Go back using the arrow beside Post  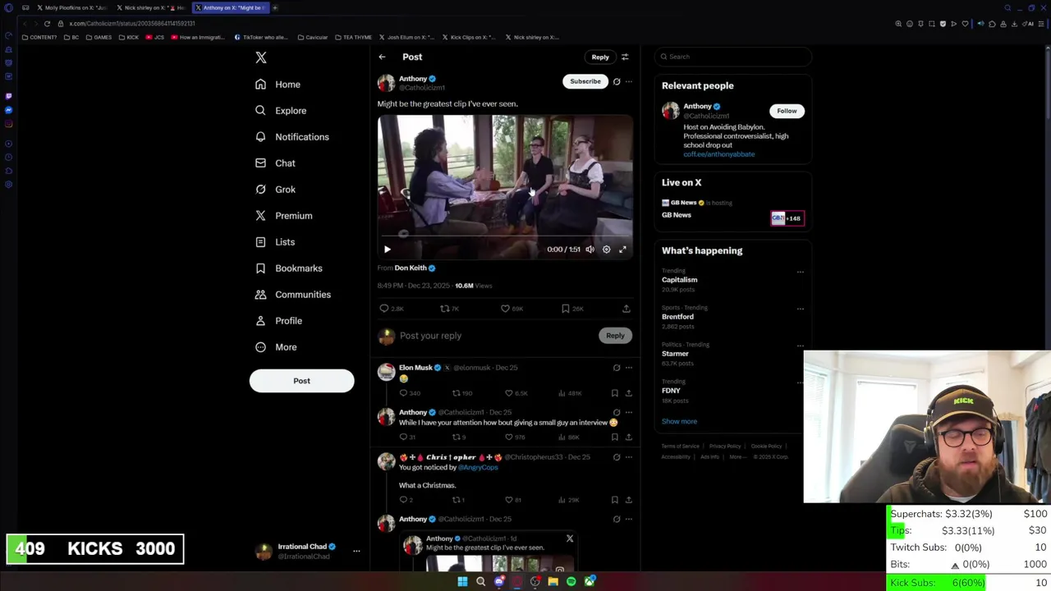[x=382, y=57]
